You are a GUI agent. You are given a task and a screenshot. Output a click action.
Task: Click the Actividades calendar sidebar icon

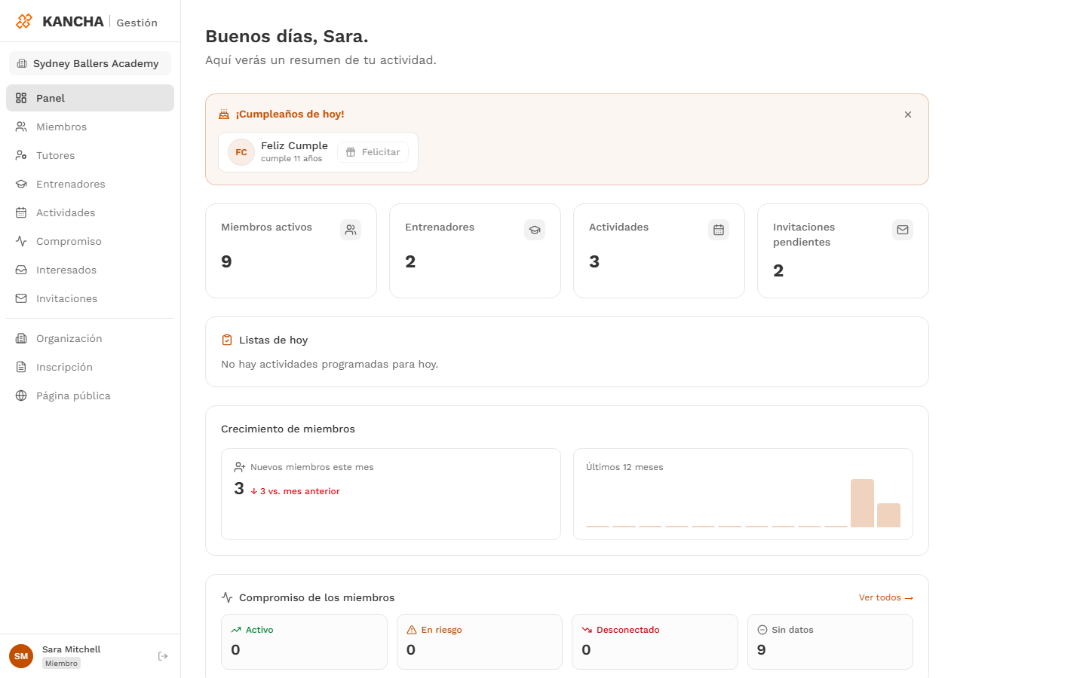21,212
